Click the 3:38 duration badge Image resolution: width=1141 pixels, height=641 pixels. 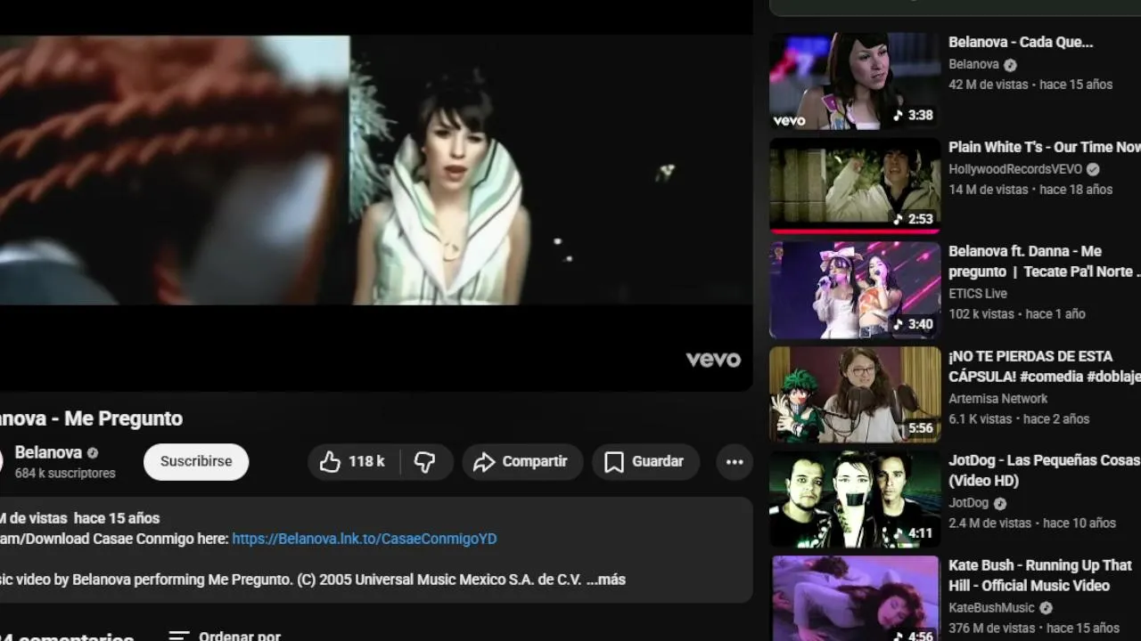(914, 115)
